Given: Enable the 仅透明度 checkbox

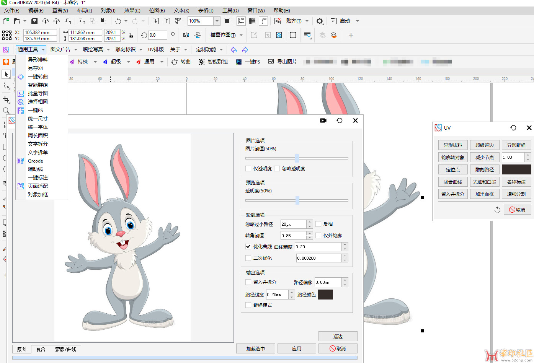Looking at the screenshot, I should [x=248, y=168].
